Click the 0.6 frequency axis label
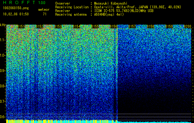 [x=3, y=117]
